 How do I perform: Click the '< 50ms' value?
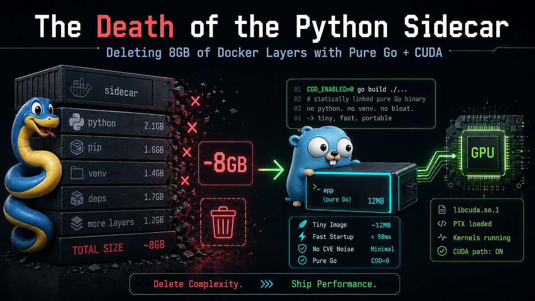(381, 237)
